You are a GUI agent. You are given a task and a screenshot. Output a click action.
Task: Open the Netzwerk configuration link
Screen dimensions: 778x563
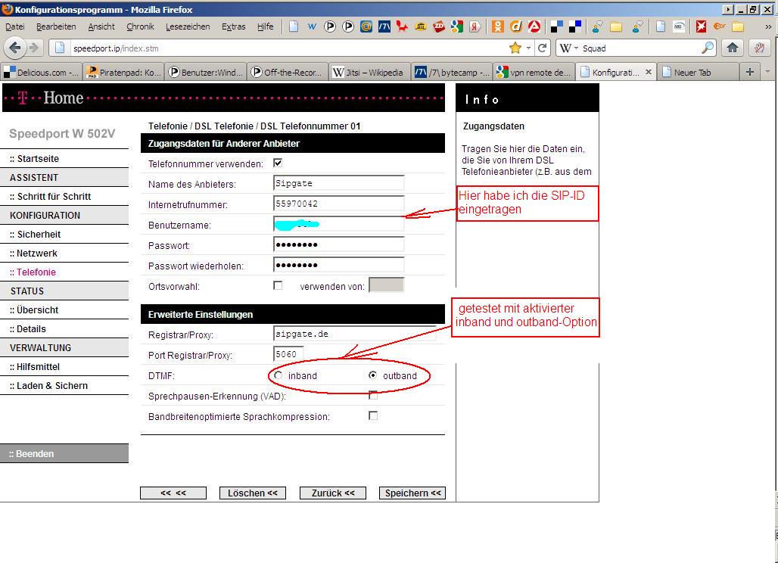(33, 254)
